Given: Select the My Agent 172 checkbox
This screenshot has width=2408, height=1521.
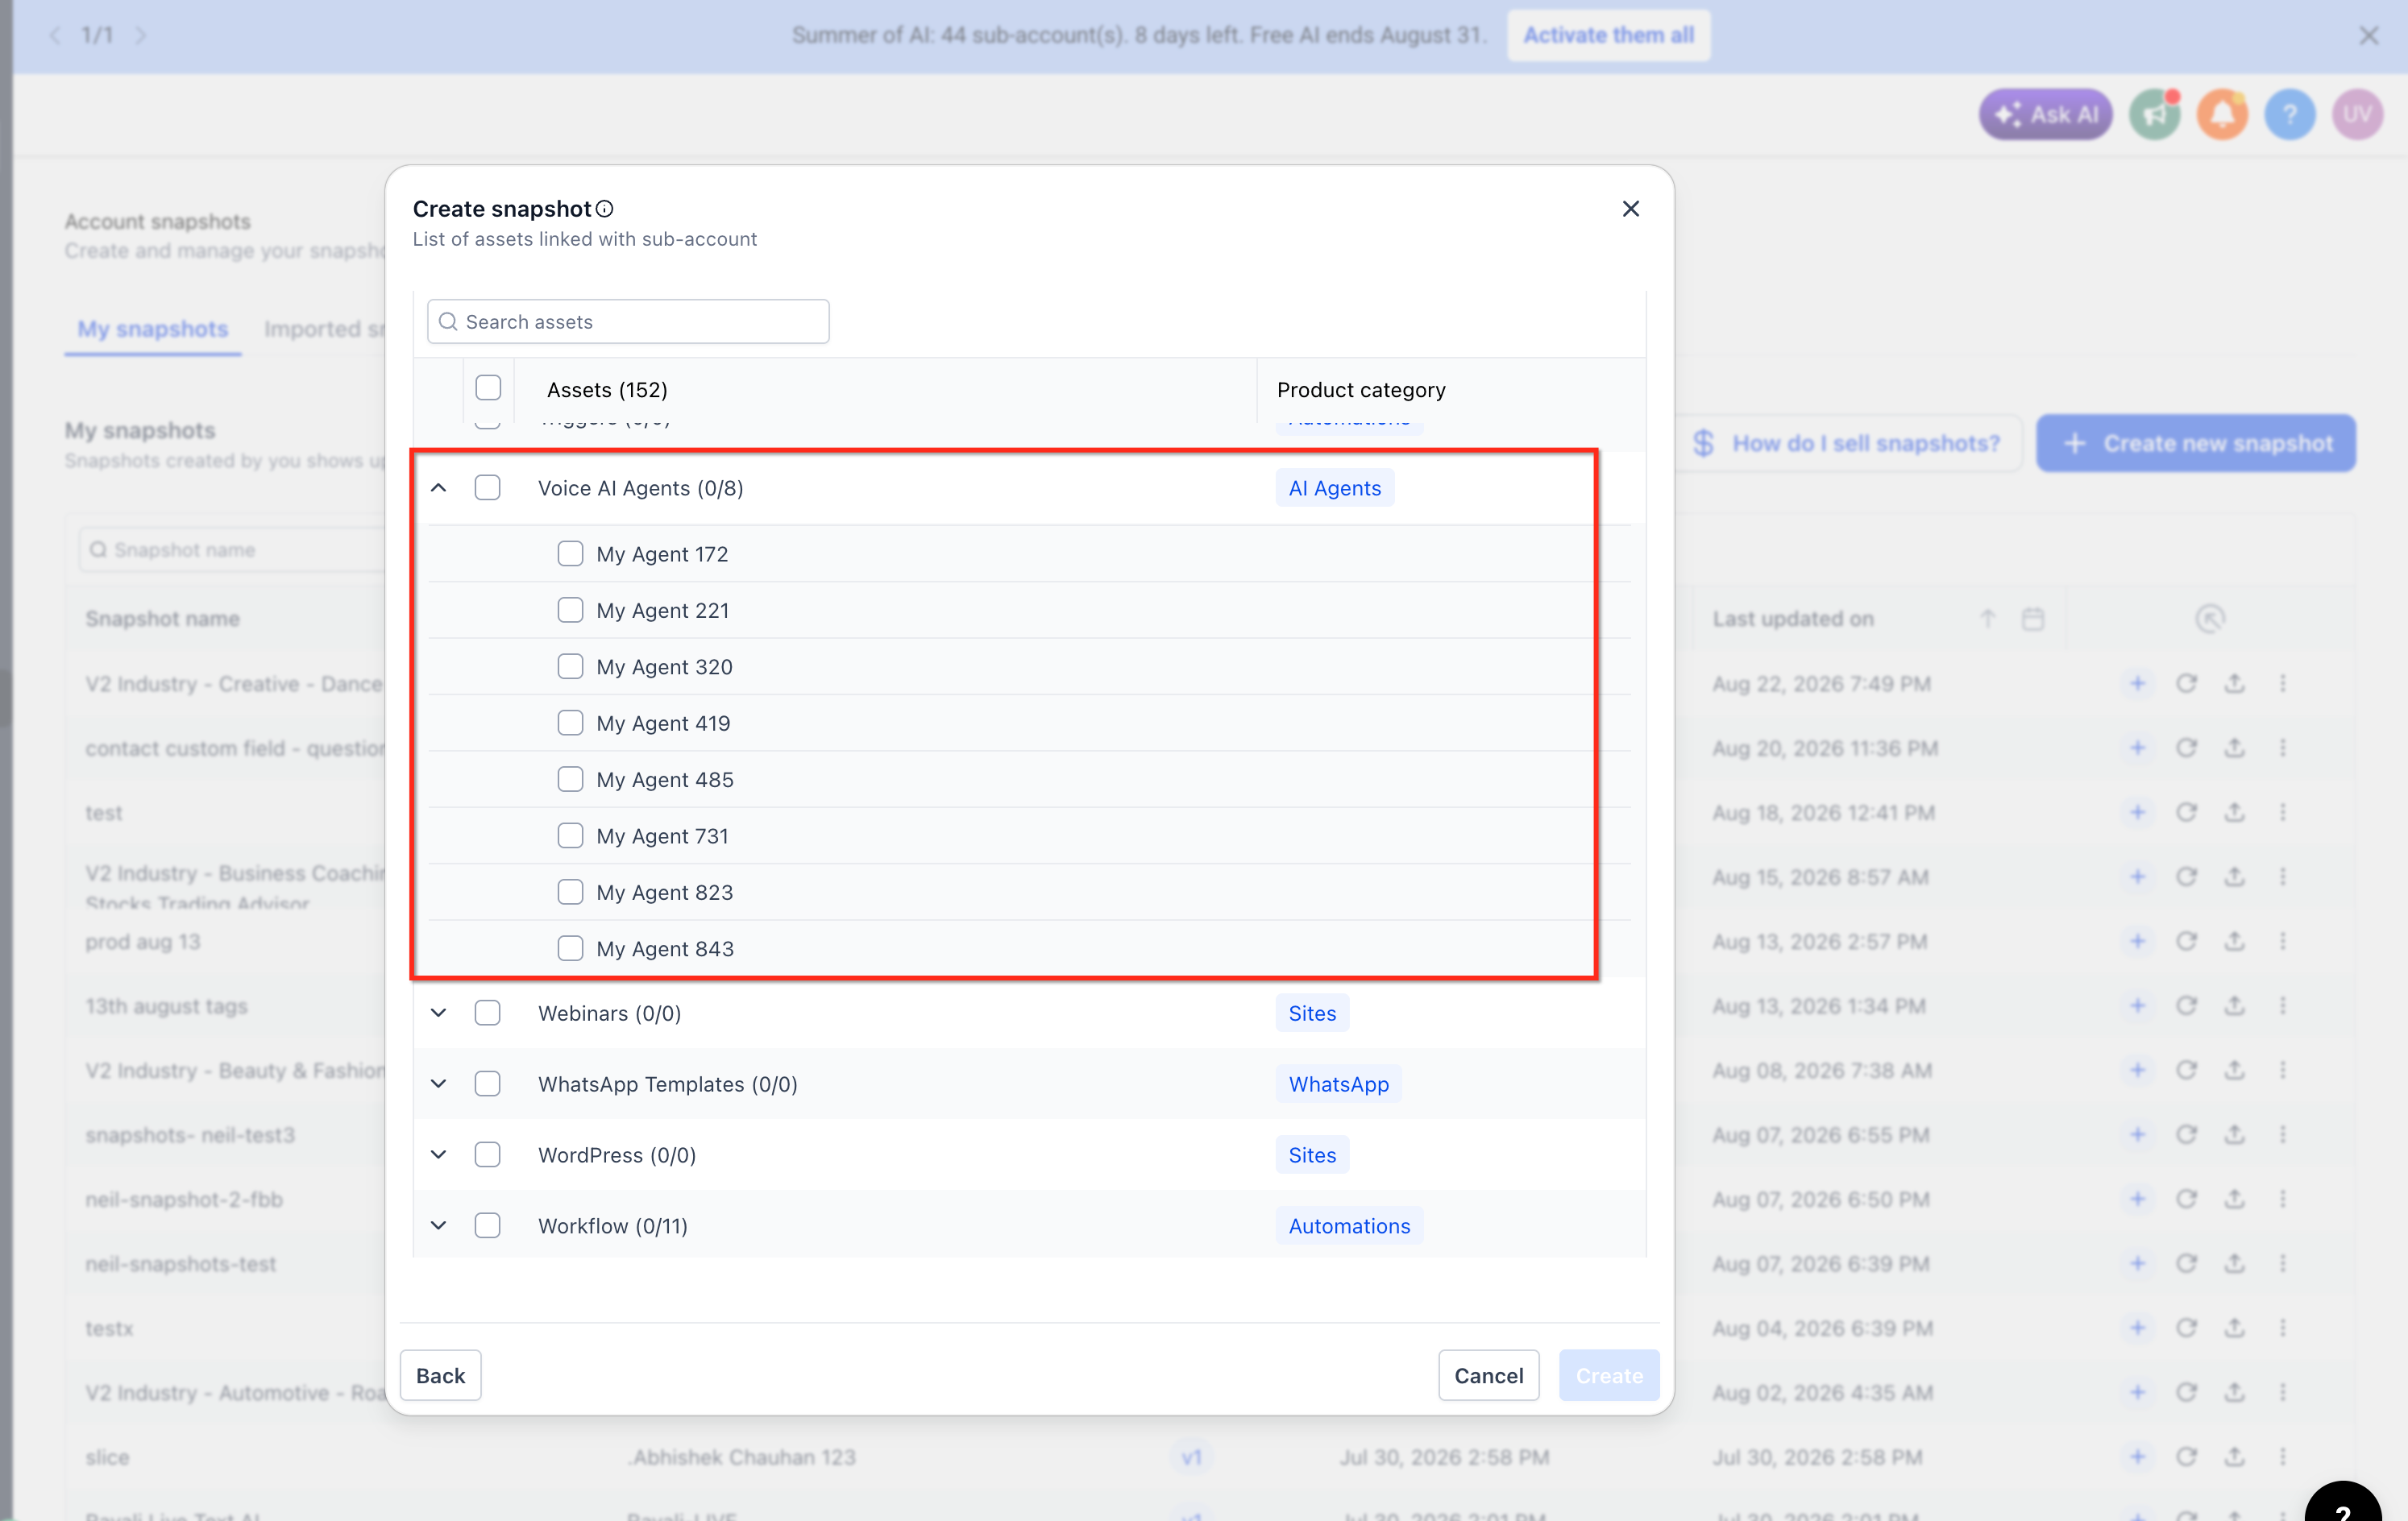Looking at the screenshot, I should [570, 553].
